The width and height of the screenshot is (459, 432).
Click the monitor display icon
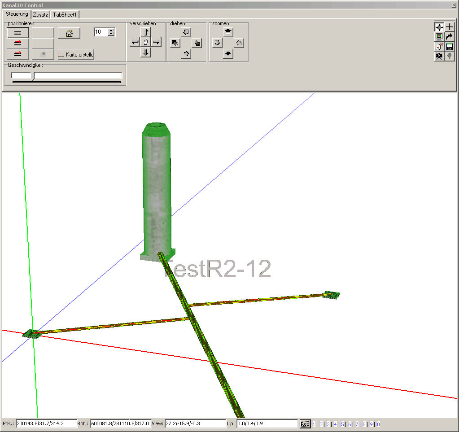(439, 37)
